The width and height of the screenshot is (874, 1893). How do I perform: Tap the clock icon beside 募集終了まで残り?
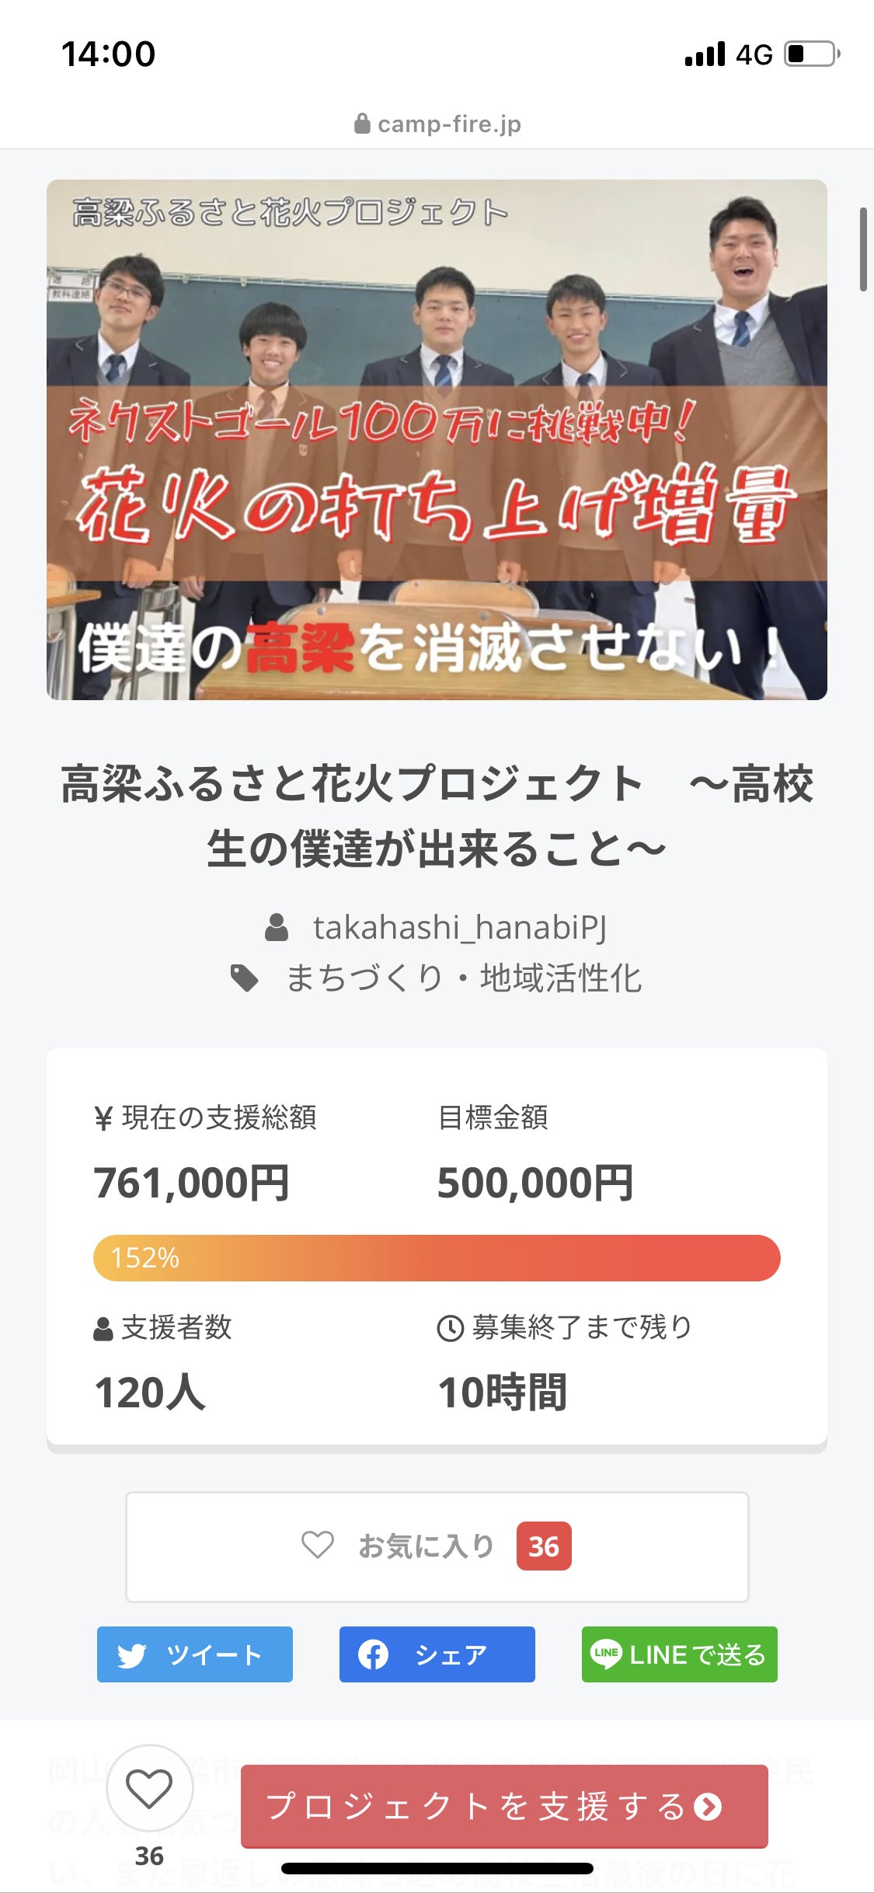point(451,1328)
